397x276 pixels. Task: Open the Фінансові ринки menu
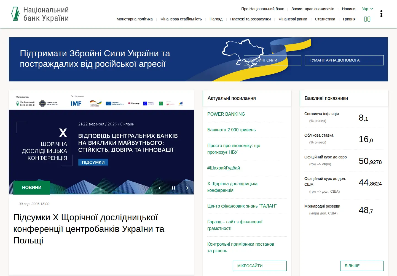(293, 19)
